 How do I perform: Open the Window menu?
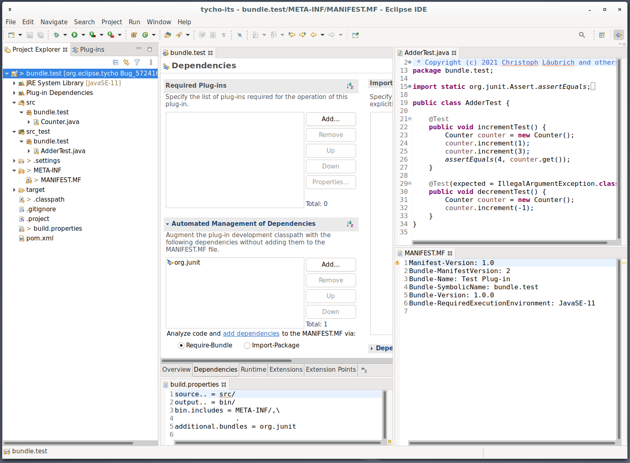(x=159, y=22)
